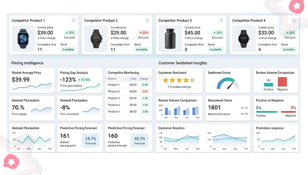Click the Competitor Product 4 watch image
Image resolution: width=308 pixels, height=175 pixels.
click(243, 39)
